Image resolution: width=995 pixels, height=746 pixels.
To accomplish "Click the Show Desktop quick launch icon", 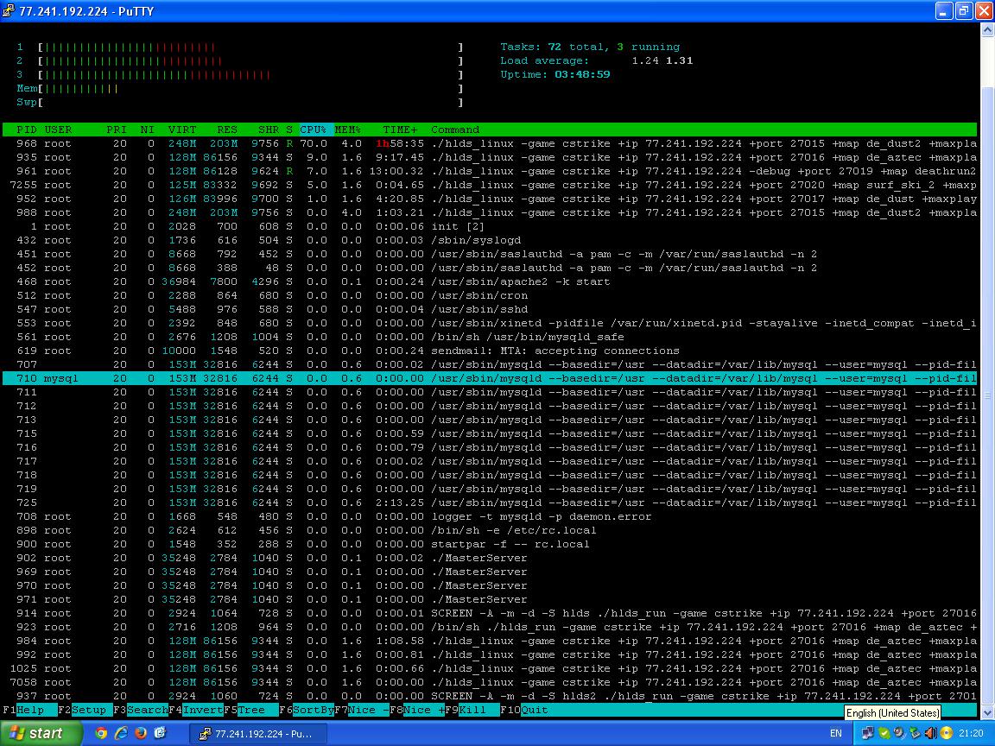I will point(160,733).
